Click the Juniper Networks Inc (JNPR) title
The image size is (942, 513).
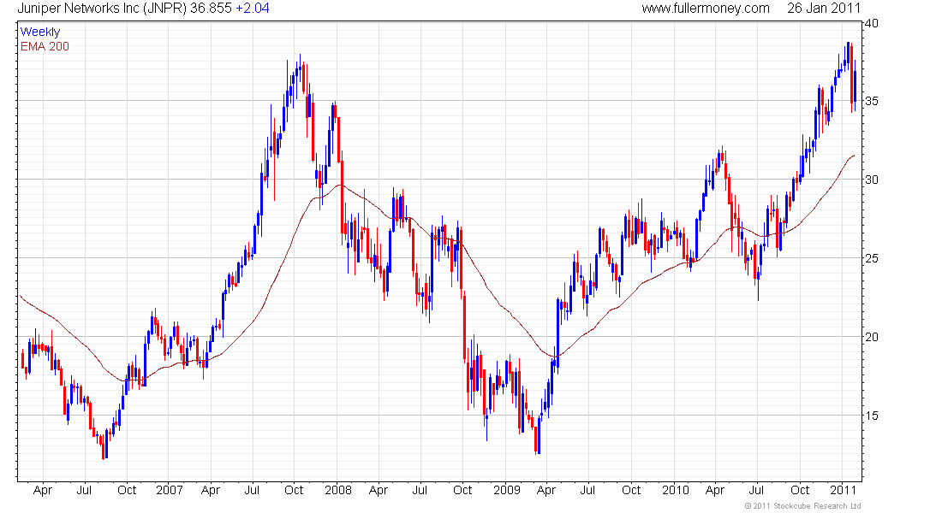point(102,9)
